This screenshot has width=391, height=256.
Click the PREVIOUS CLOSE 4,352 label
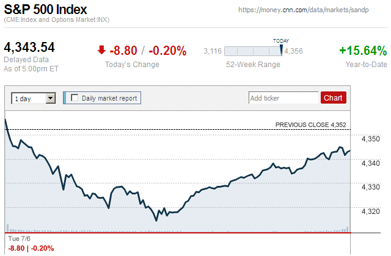coord(311,124)
